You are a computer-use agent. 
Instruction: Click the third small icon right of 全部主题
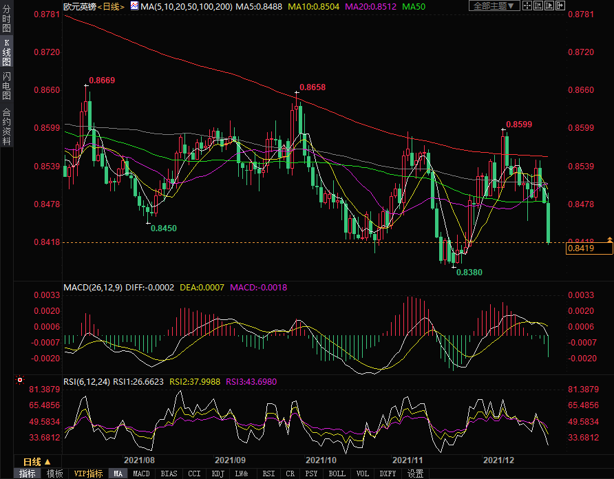549,6
